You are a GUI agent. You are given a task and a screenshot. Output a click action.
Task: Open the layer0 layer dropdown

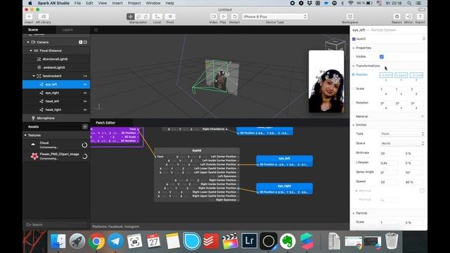point(388,39)
